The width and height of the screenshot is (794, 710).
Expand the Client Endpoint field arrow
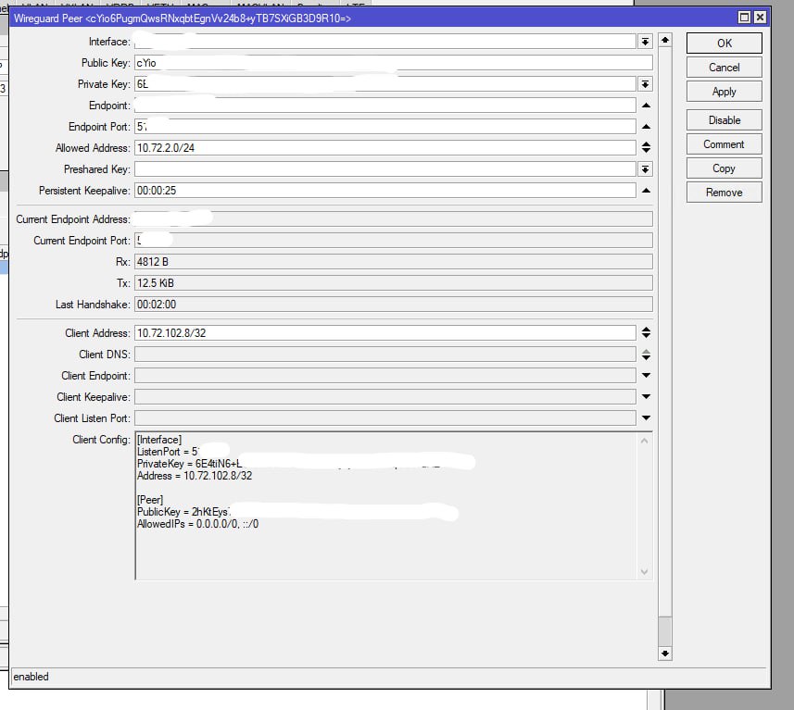(646, 376)
